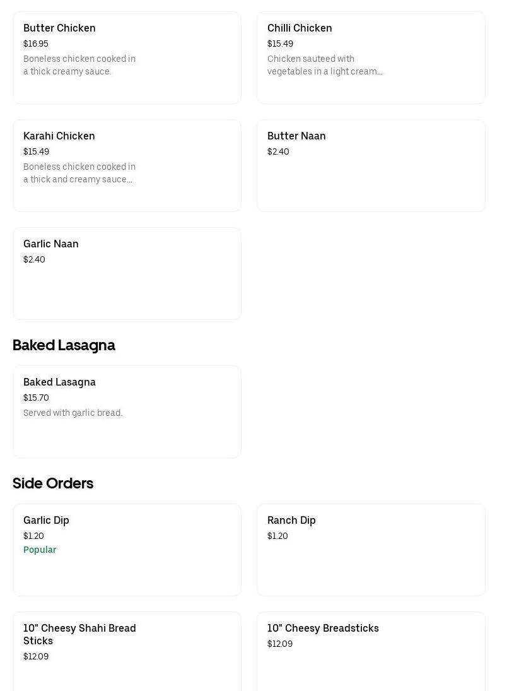Click the Baked Lasagna section heading

64,345
